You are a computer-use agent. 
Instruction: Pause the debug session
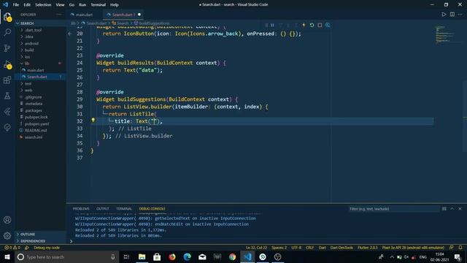click(x=272, y=25)
